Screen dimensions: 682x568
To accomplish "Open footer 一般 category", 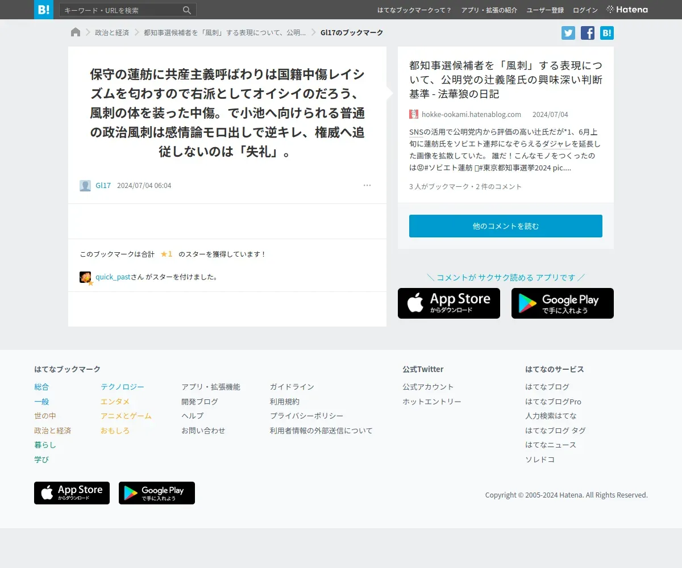I will click(x=41, y=402).
